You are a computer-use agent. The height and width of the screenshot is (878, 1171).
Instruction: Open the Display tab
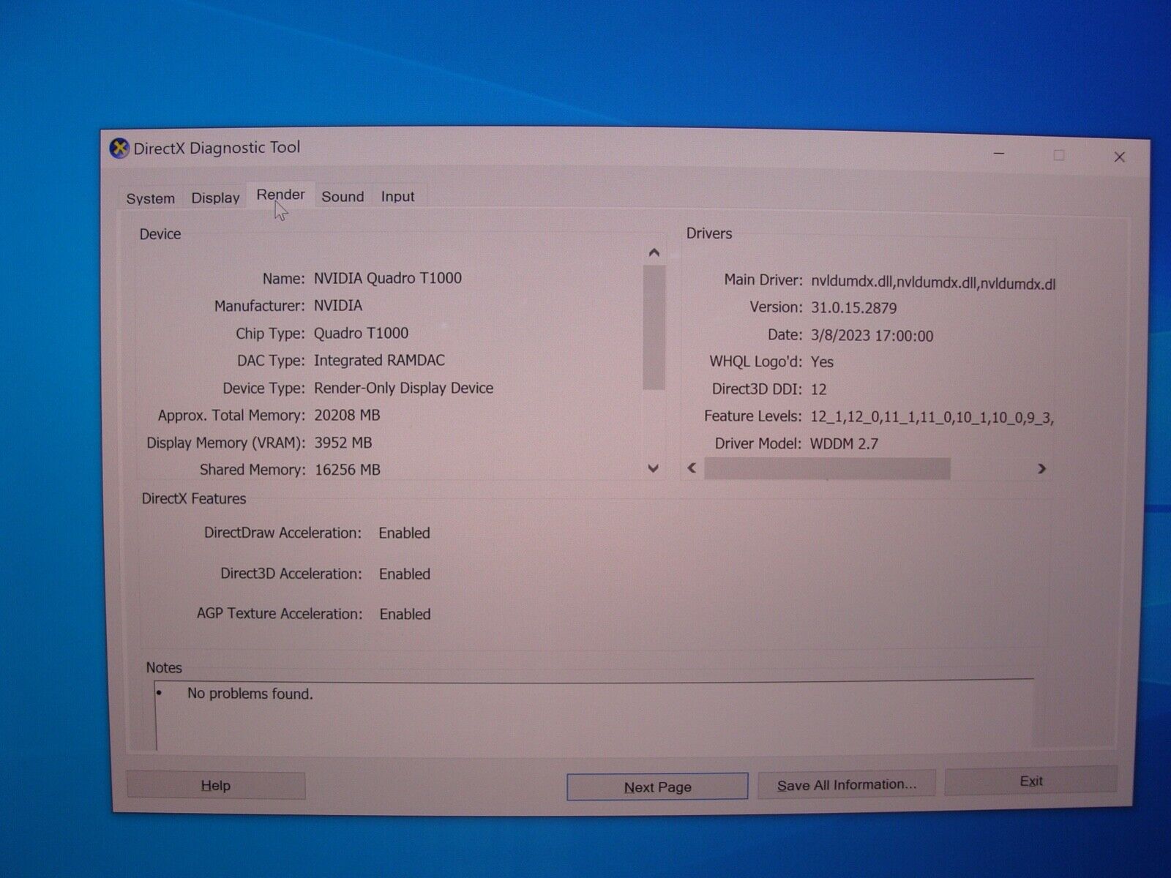[215, 198]
